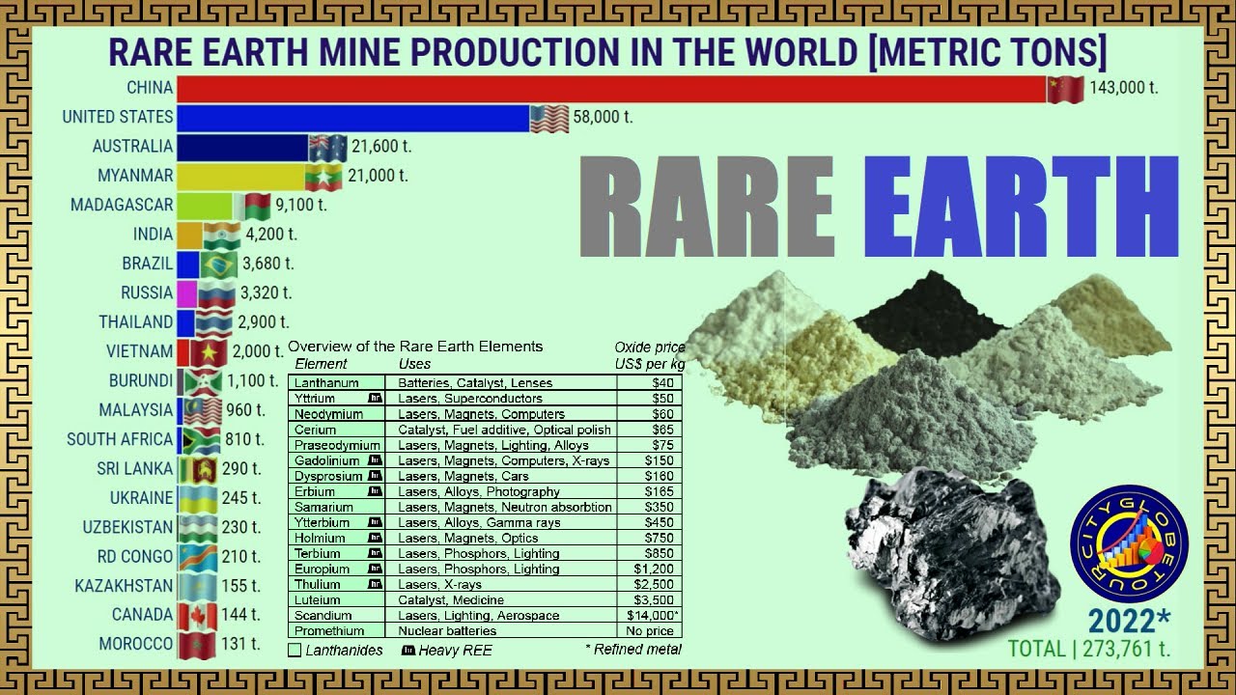Click the Element column header
1236x695 pixels.
321,364
